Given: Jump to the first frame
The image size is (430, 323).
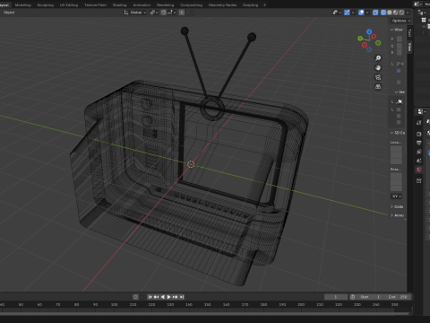Looking at the screenshot, I should click(x=150, y=297).
